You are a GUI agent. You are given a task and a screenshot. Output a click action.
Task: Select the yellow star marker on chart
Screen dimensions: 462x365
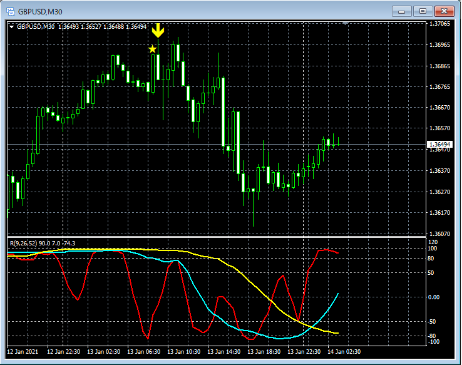click(152, 49)
